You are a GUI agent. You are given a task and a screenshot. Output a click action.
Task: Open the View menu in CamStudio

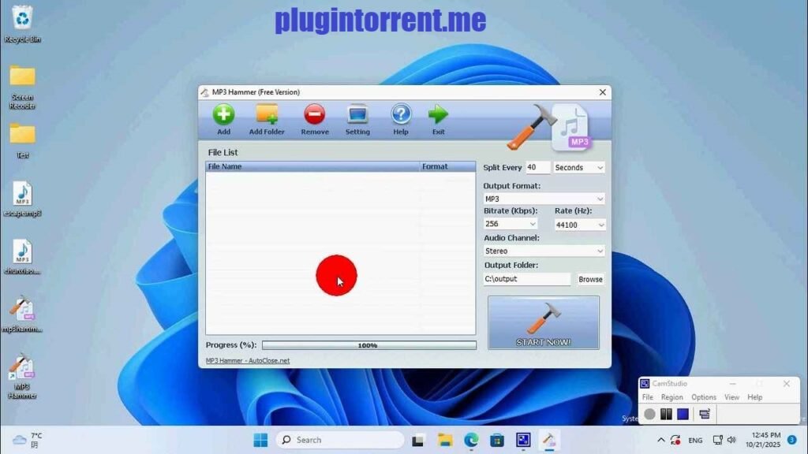(731, 397)
